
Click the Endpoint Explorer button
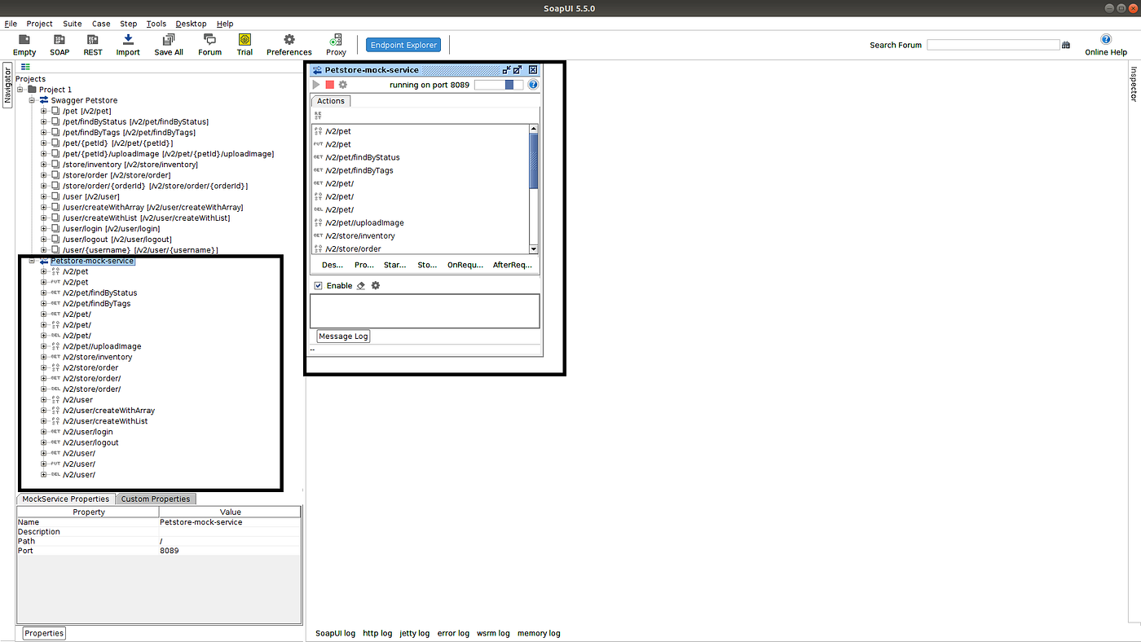click(x=404, y=45)
